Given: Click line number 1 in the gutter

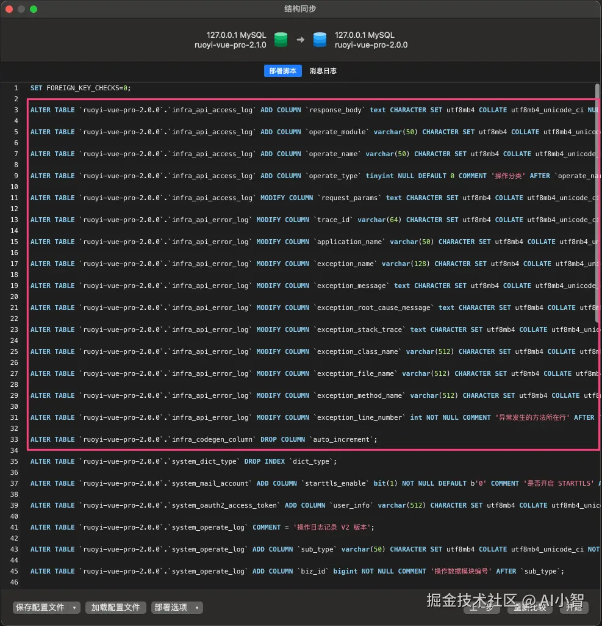Looking at the screenshot, I should pos(16,88).
